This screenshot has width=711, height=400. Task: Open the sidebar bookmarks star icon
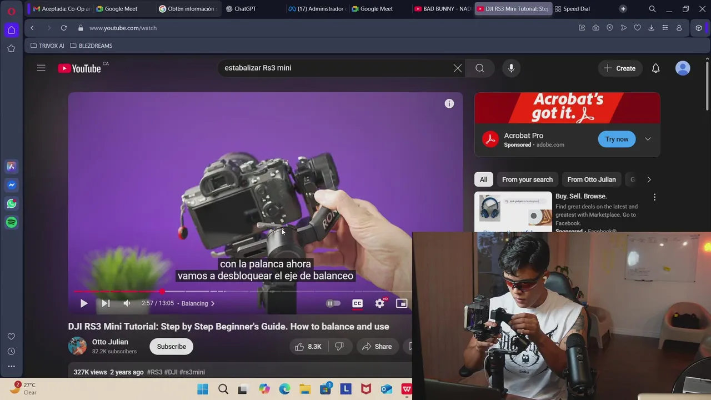(11, 48)
